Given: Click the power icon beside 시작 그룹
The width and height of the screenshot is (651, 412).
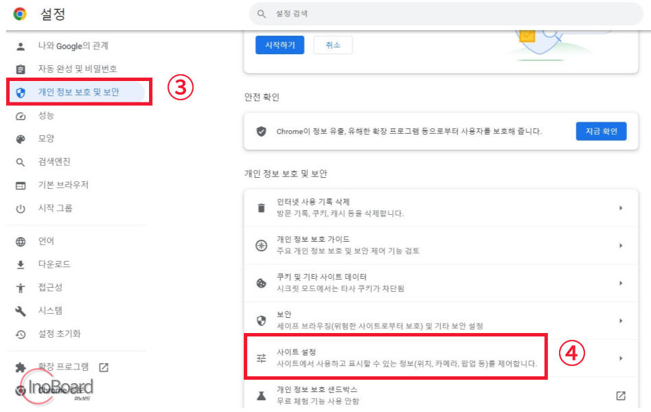Looking at the screenshot, I should 21,209.
